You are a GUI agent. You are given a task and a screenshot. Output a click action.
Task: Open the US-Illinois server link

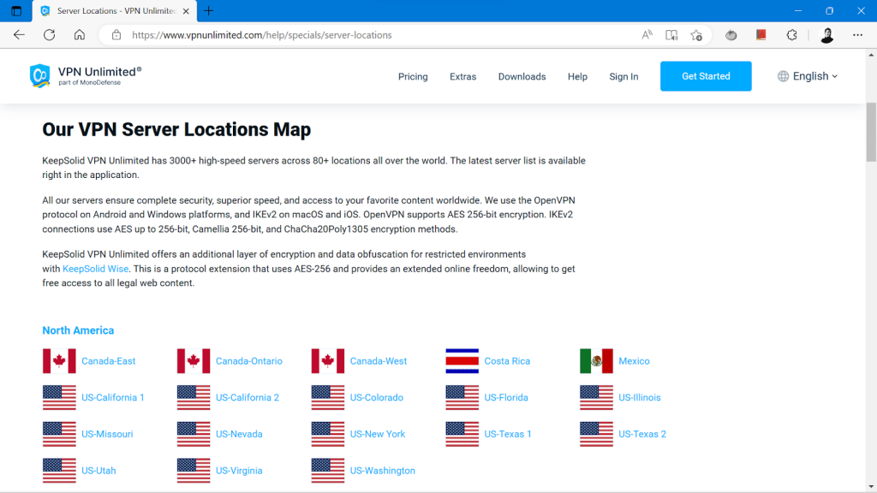[x=639, y=397]
